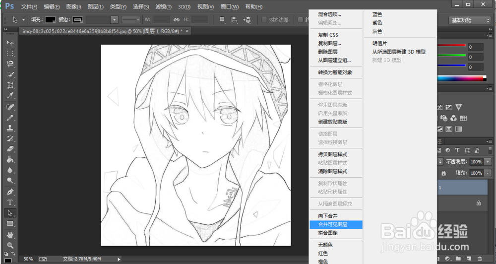Open the stroke width dropdown
Screen dimensions: 496x264
(x=114, y=20)
